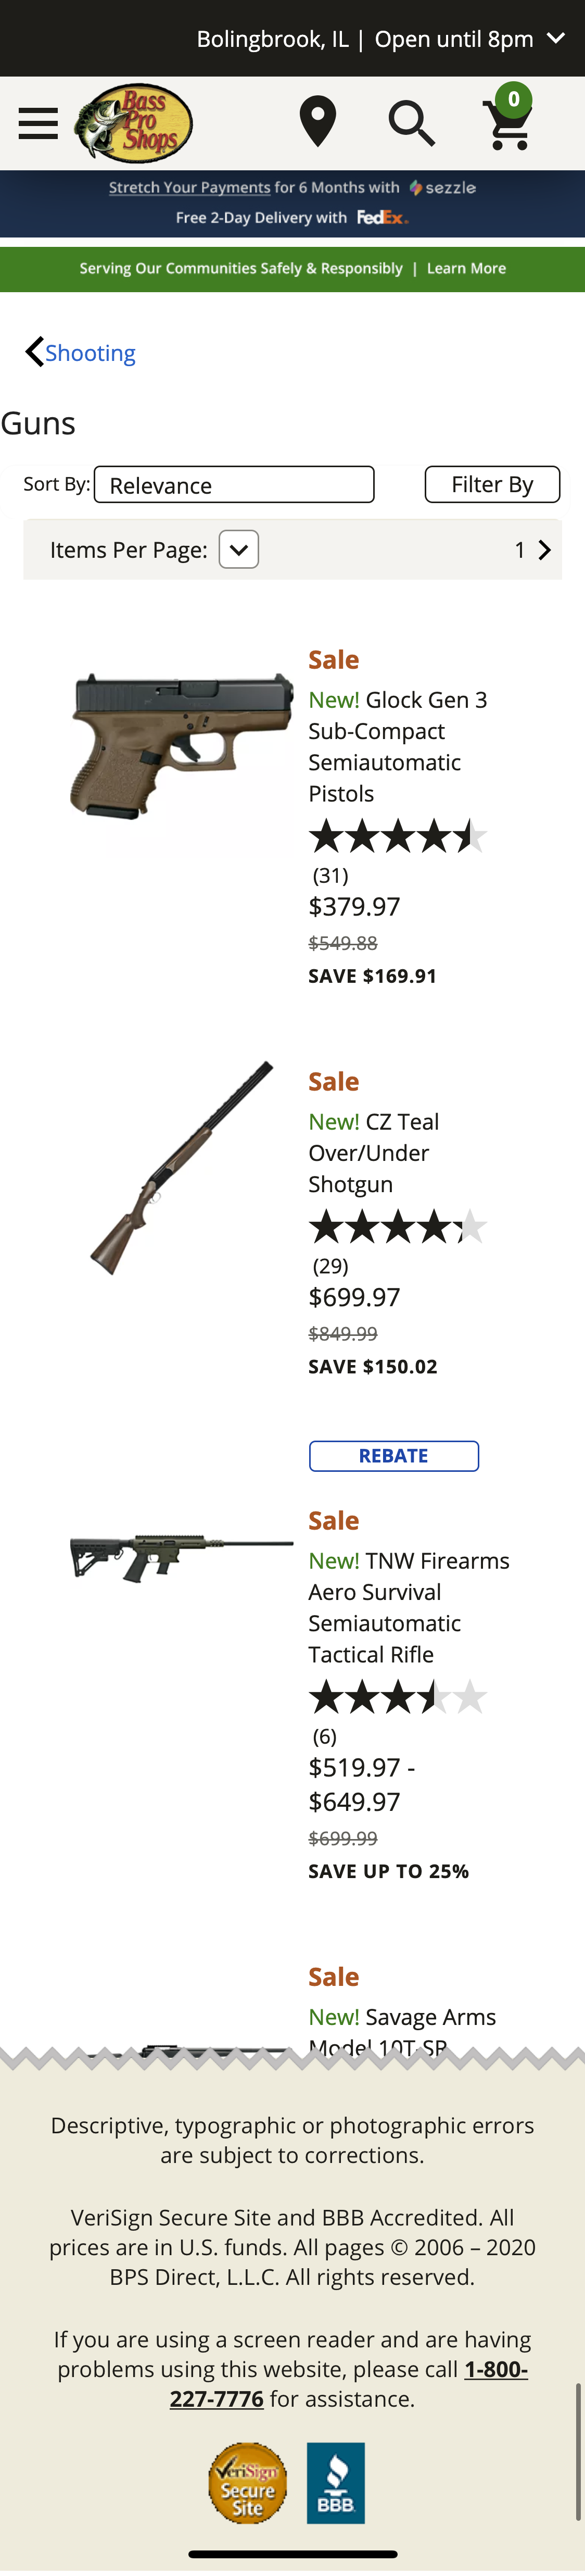This screenshot has width=585, height=2576.
Task: Open the hamburger navigation menu
Action: pos(38,123)
